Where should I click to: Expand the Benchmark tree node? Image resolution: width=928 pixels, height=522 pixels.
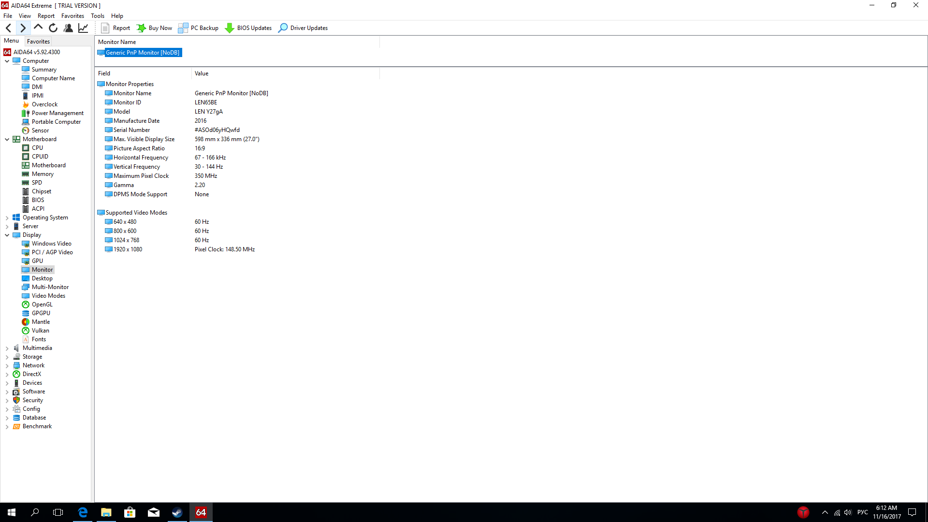coord(7,427)
